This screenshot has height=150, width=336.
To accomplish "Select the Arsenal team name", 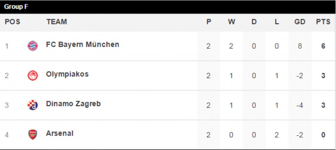I will pyautogui.click(x=60, y=134).
